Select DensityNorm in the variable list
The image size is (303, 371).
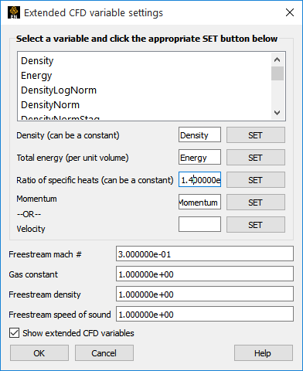tap(50, 105)
